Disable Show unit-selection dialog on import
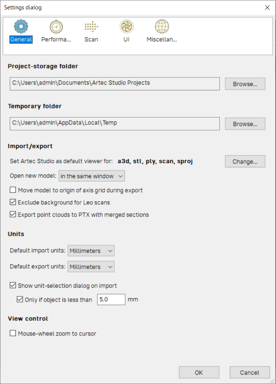276x384 pixels. point(13,286)
